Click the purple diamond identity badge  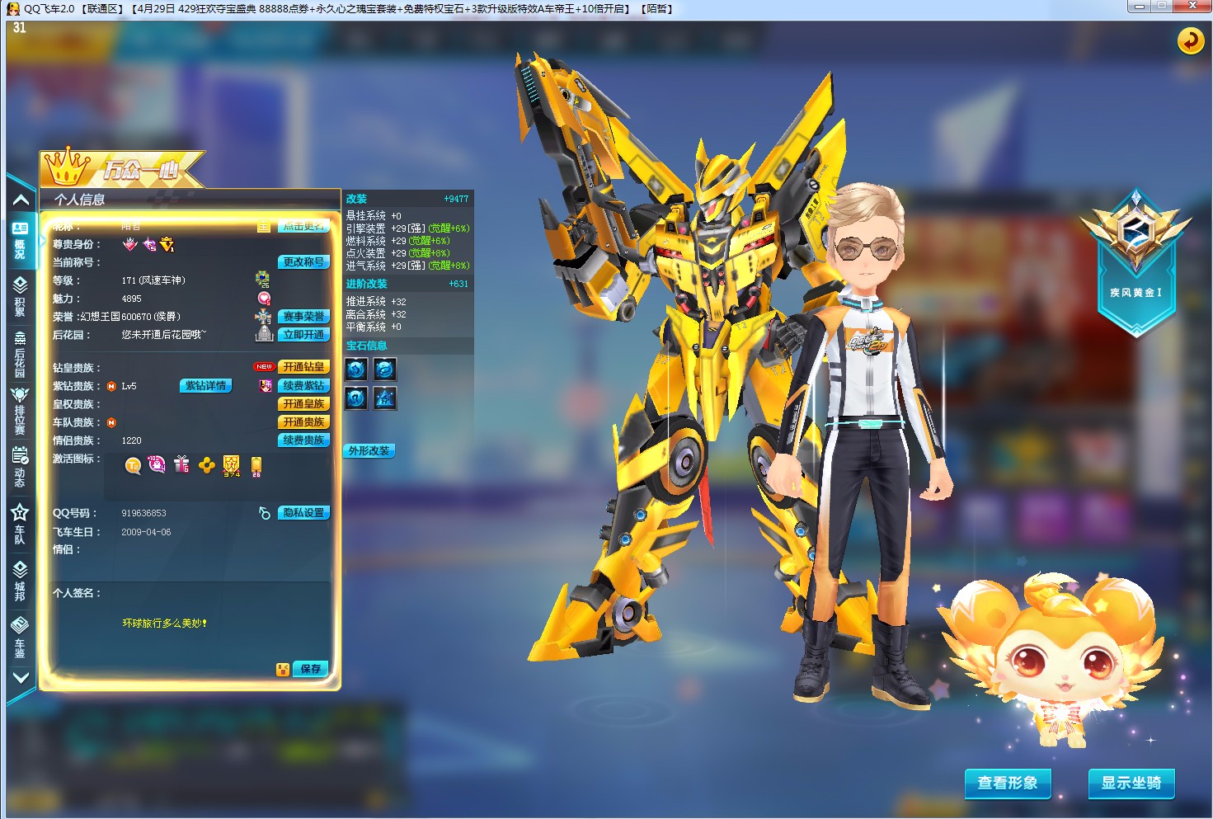(149, 244)
